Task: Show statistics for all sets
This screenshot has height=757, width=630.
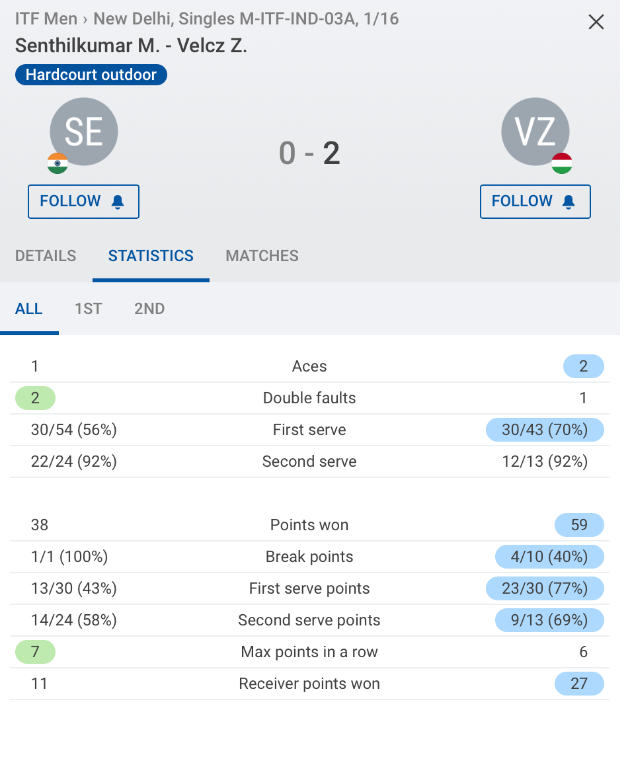Action: [29, 309]
